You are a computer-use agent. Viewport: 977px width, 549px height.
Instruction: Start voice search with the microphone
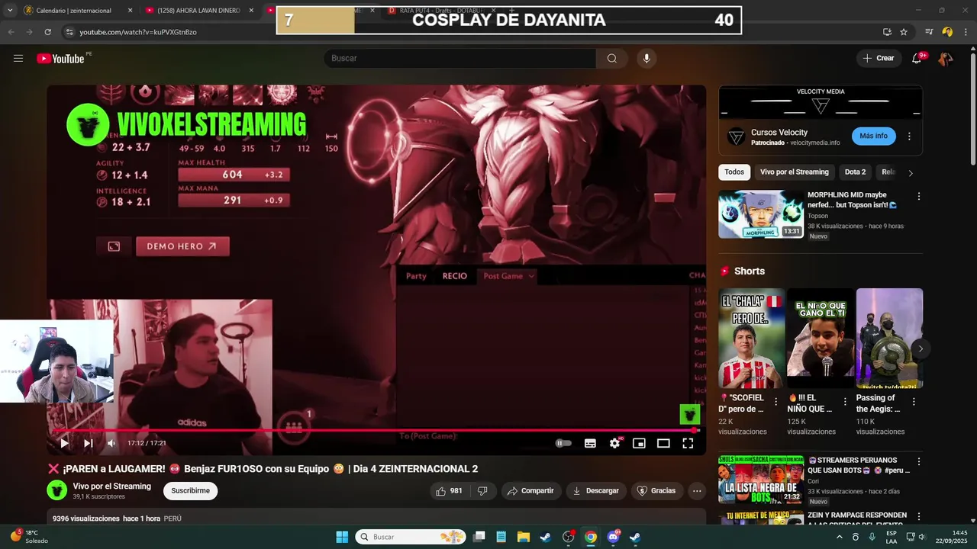point(646,59)
